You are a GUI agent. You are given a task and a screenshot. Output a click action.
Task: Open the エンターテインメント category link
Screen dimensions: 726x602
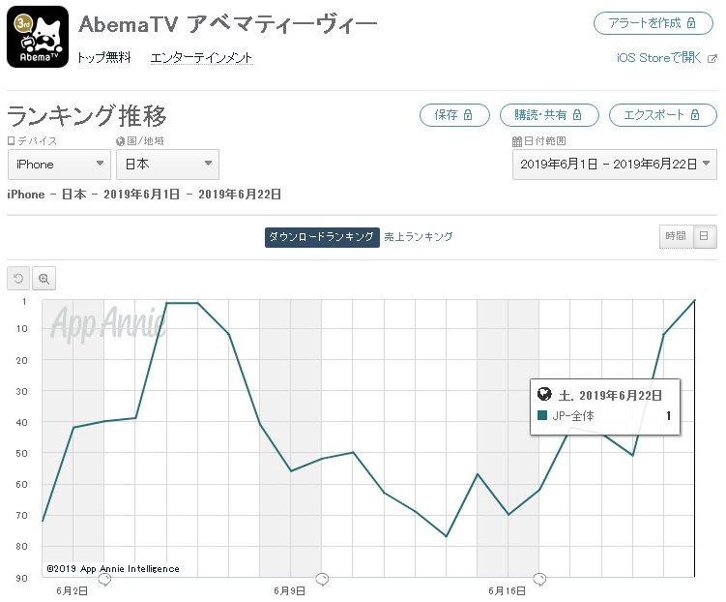coord(201,58)
